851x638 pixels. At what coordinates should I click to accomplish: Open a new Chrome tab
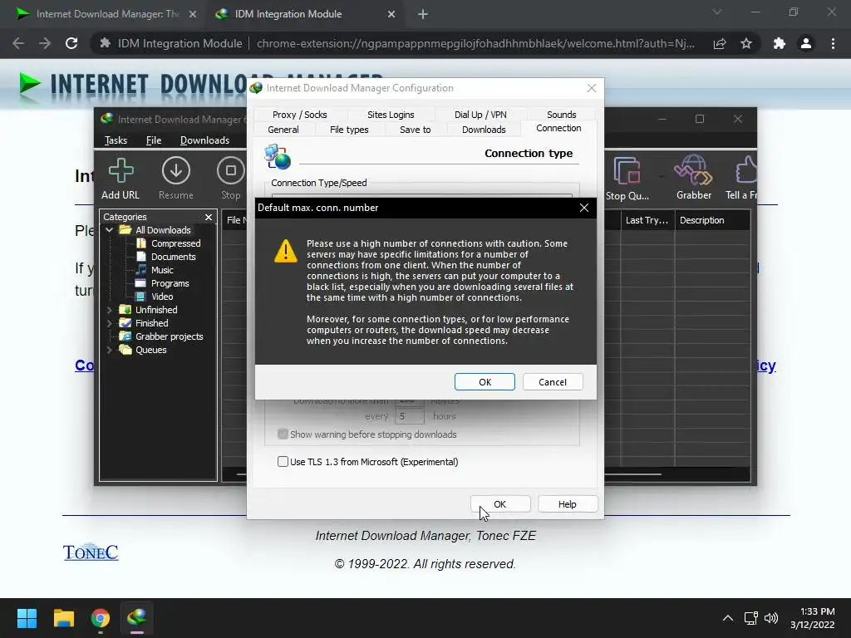tap(423, 14)
